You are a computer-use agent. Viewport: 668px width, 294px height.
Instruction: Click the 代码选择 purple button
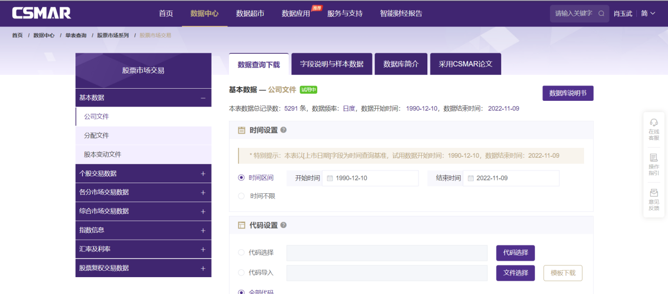click(x=516, y=253)
